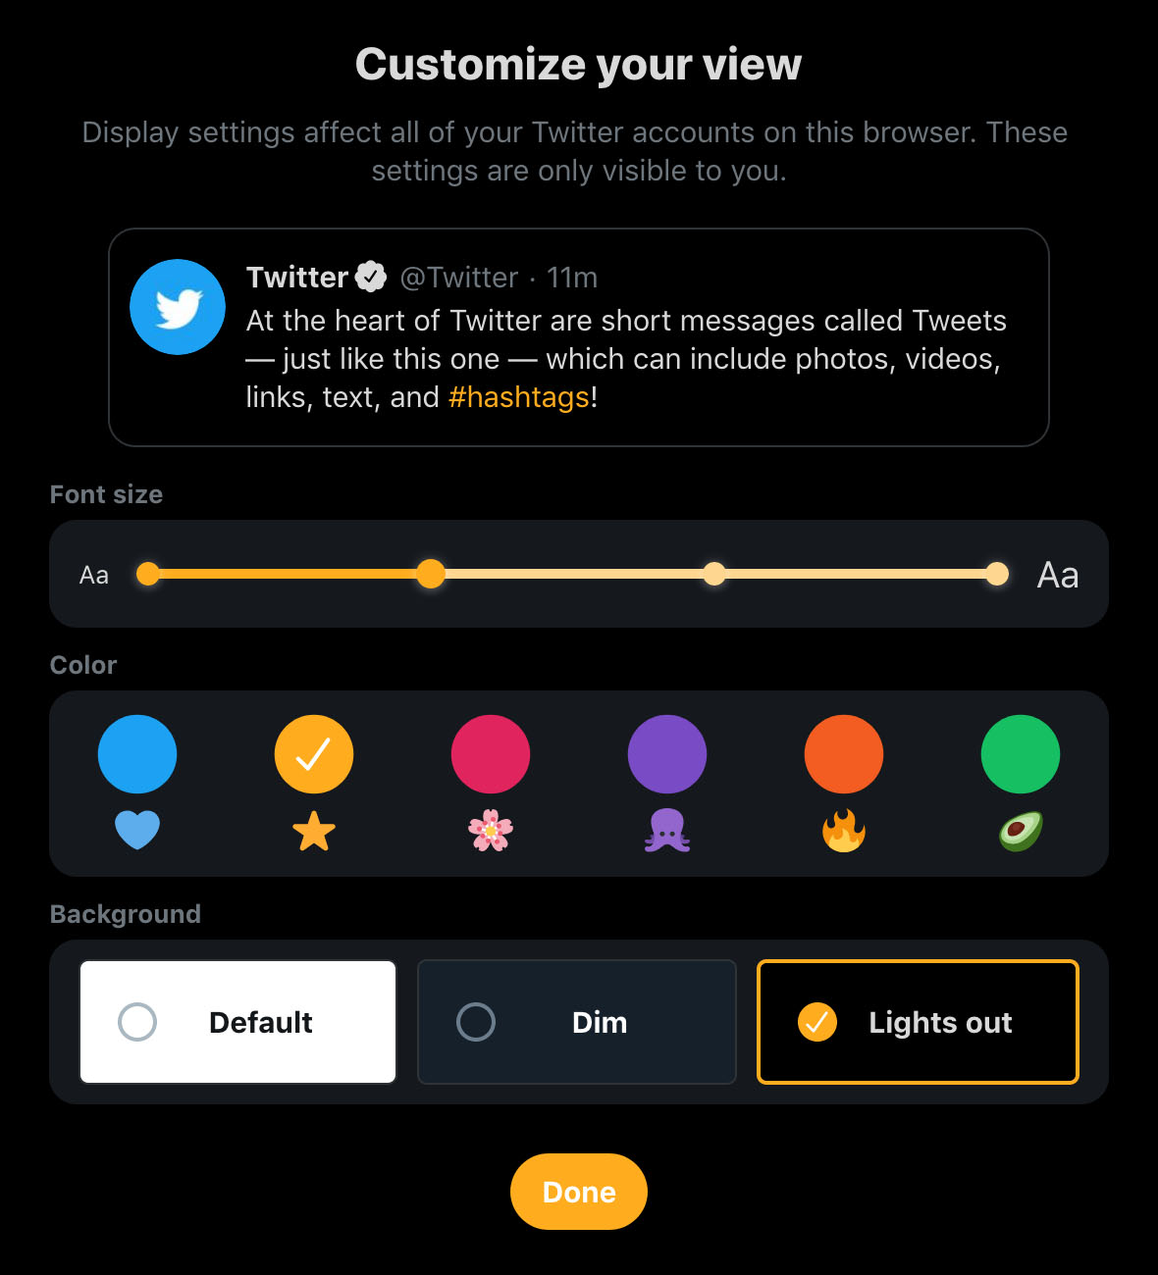Click the Twitter bird profile avatar

click(x=178, y=307)
